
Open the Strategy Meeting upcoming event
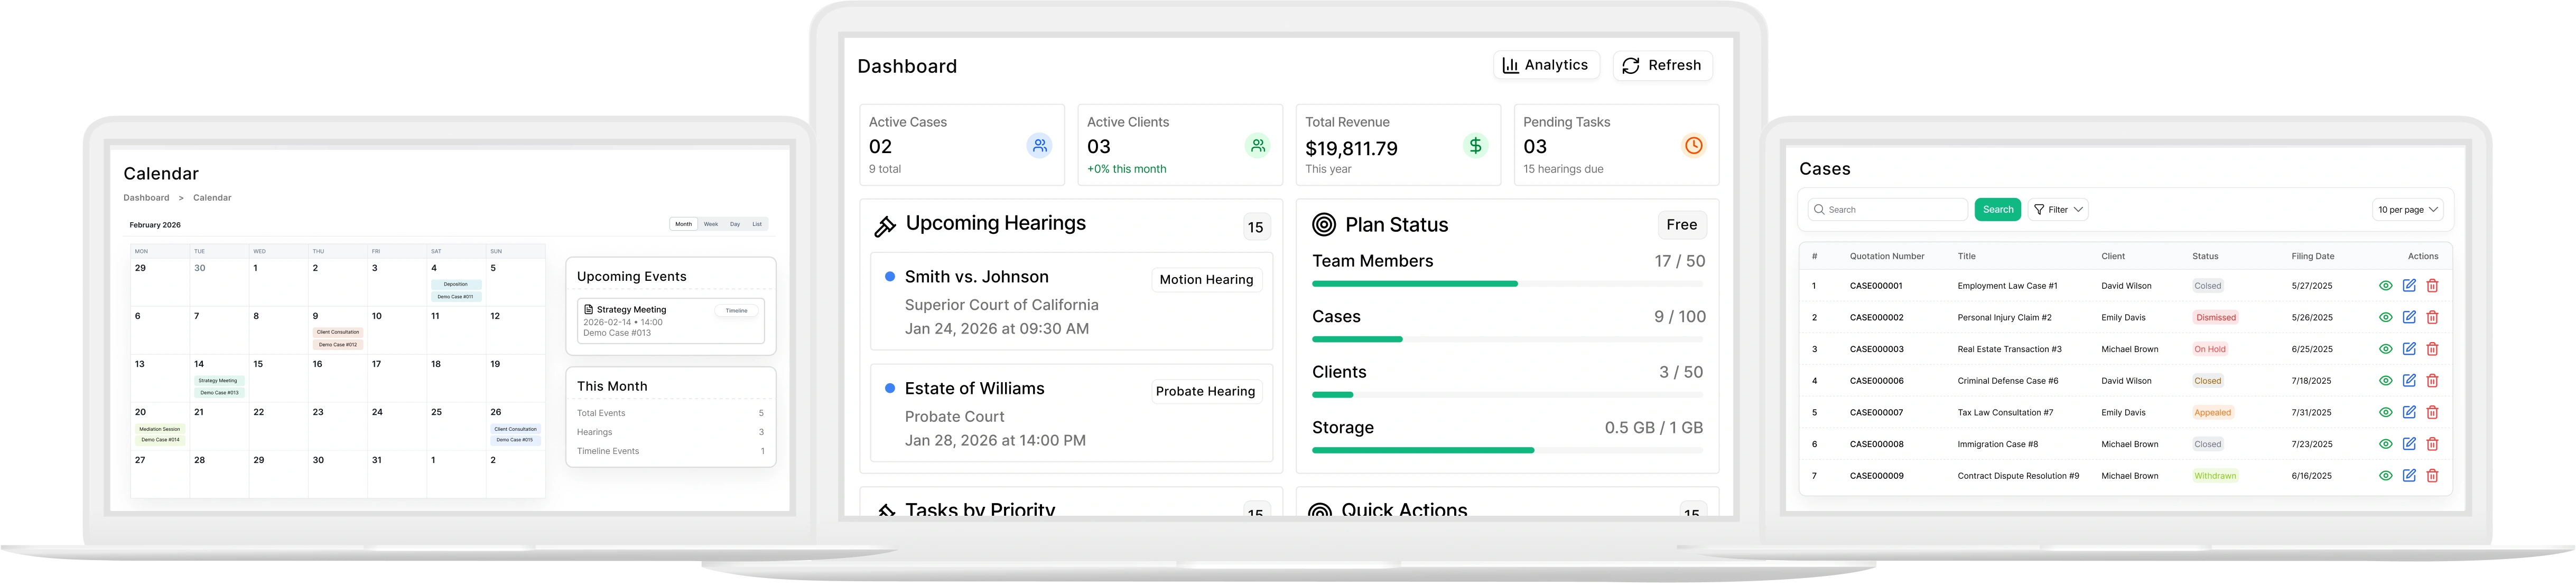[670, 321]
